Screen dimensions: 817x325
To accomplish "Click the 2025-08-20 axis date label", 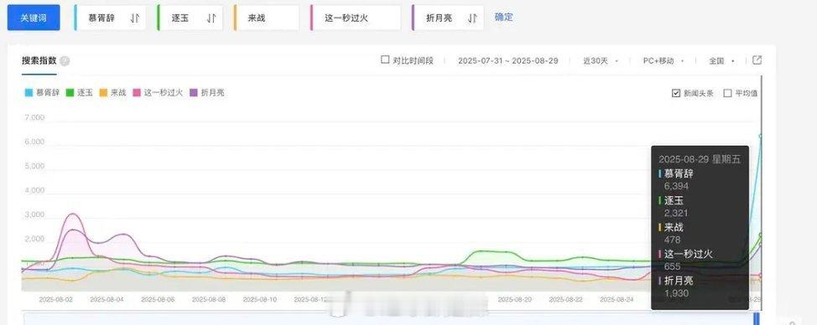I will point(515,300).
